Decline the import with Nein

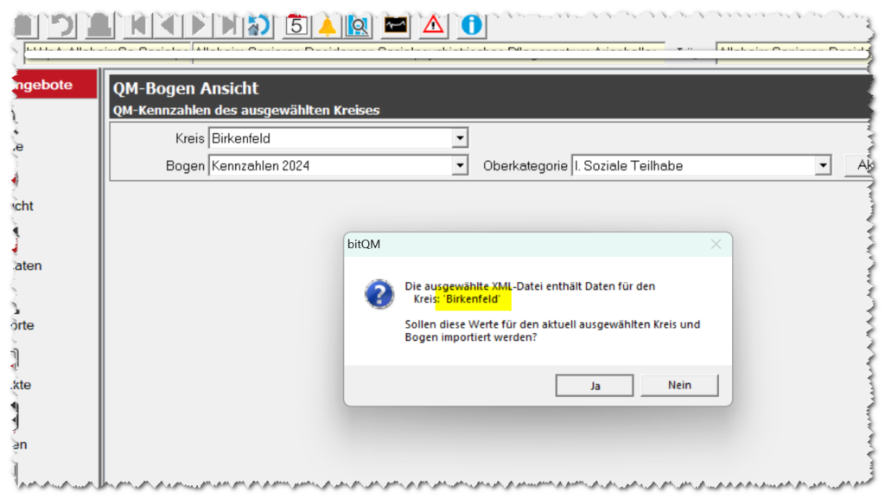(x=679, y=386)
